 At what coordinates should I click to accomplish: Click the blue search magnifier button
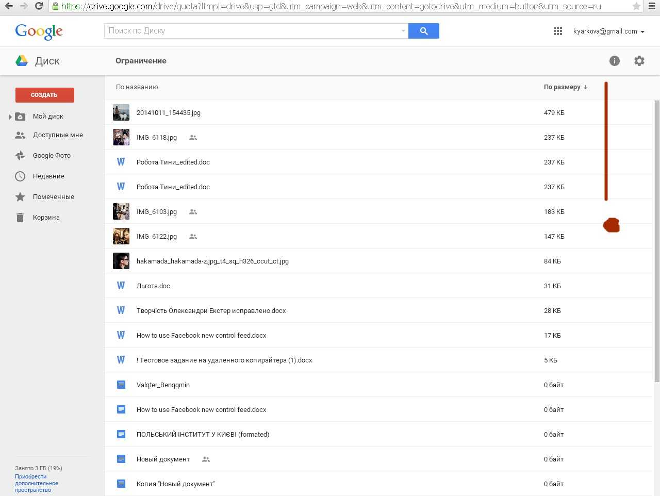click(424, 31)
